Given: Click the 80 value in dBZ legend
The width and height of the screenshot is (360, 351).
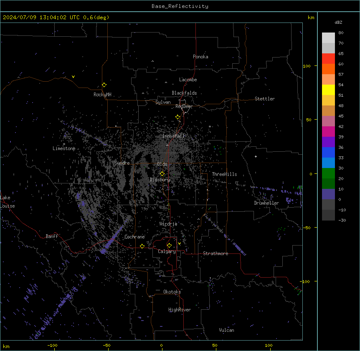Looking at the screenshot, I should 341,33.
